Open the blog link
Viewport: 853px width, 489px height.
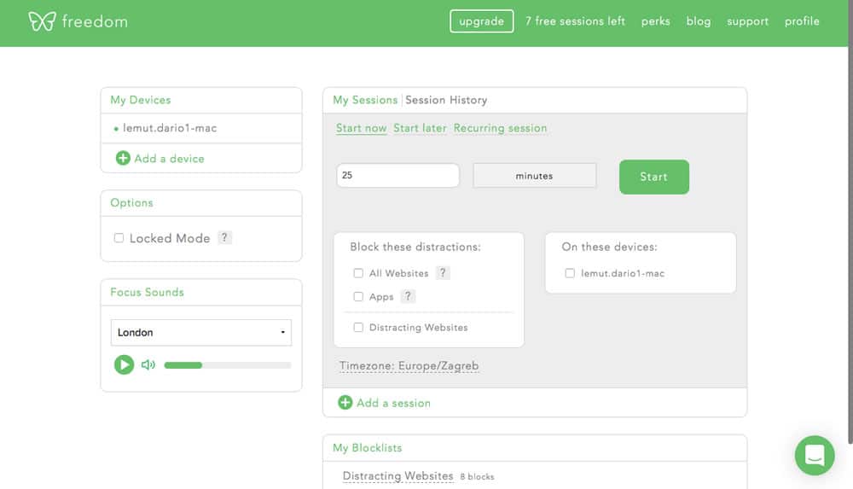coord(699,21)
